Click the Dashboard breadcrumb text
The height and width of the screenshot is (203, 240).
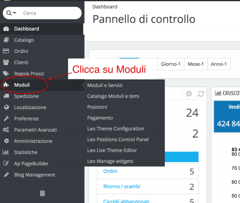105,6
